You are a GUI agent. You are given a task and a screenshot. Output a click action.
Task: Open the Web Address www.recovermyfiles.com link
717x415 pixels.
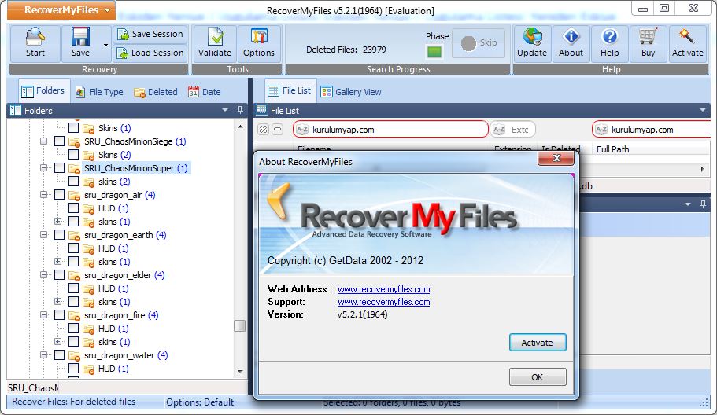point(383,289)
